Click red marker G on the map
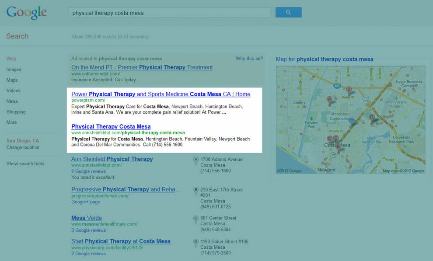The image size is (433, 261). 372,118
